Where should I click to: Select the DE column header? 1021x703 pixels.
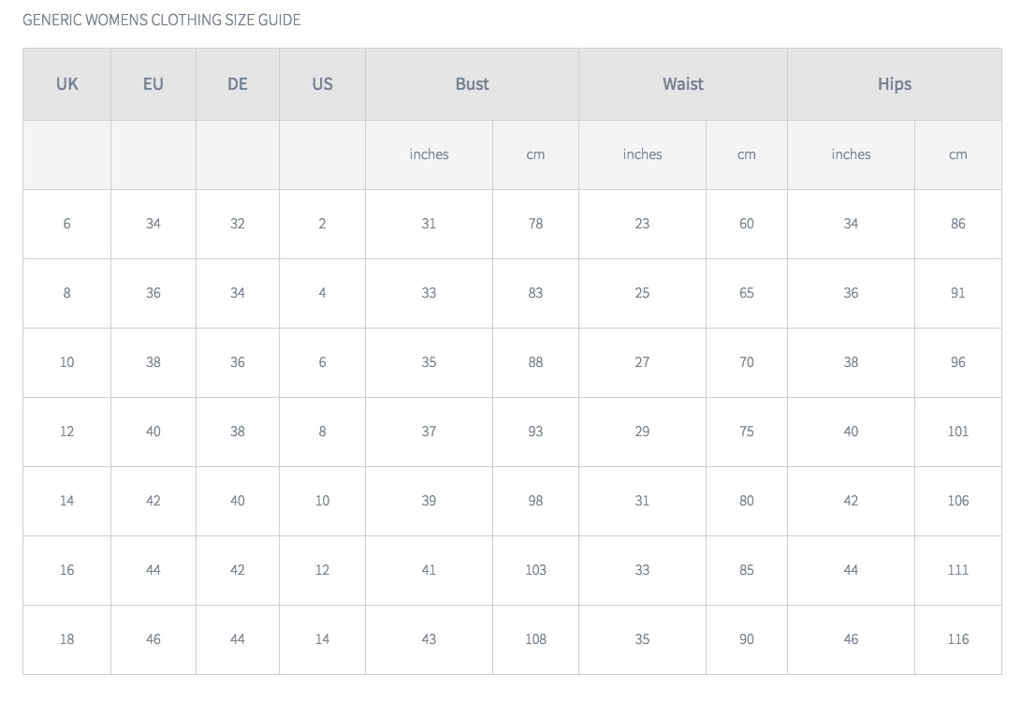238,84
